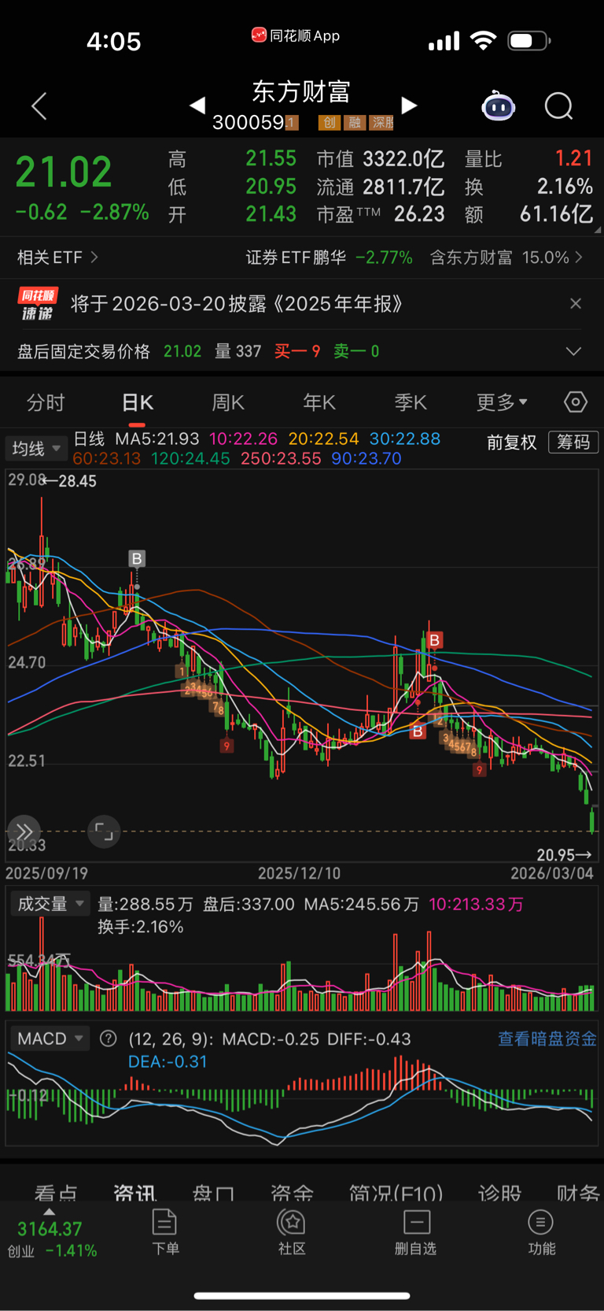The image size is (604, 1311).
Task: Expand the 创业 index 3164.37 panel
Action: (x=52, y=1235)
